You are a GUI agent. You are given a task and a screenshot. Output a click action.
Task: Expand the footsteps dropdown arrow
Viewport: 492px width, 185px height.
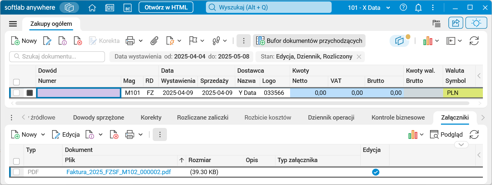coord(225,41)
